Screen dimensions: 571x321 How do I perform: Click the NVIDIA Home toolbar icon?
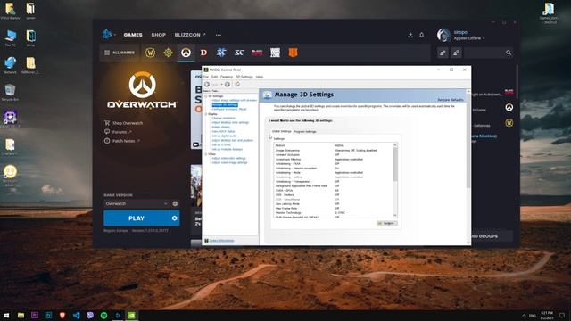point(237,84)
